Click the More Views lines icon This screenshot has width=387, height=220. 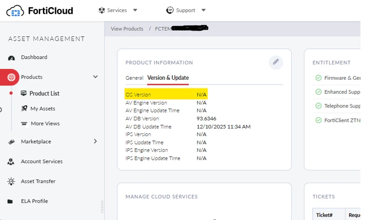coord(24,124)
